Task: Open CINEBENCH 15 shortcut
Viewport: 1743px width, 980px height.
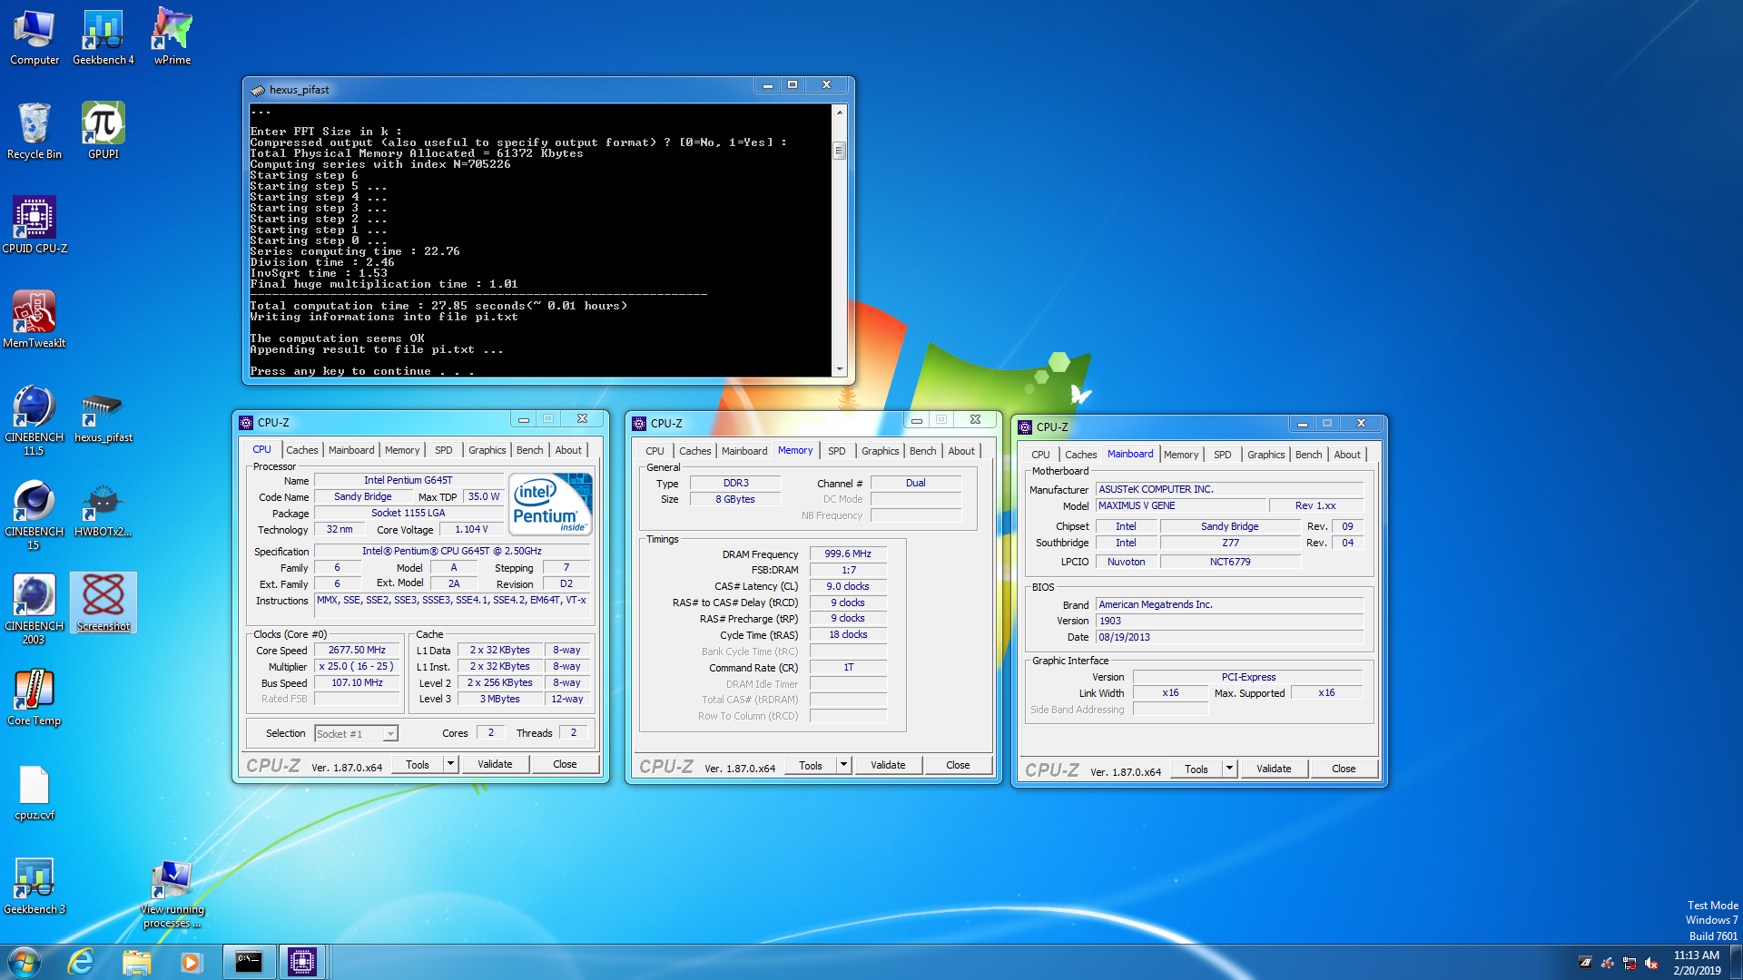Action: (34, 515)
